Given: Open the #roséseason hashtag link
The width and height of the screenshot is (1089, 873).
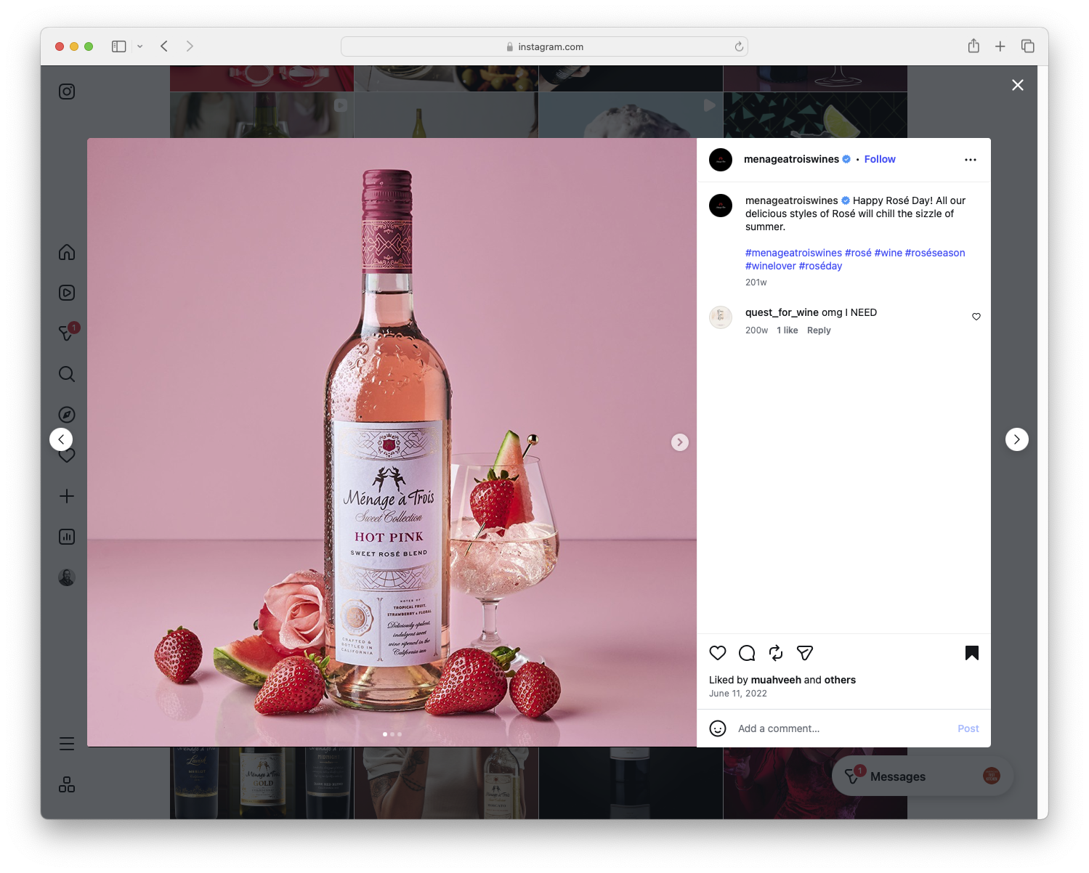Looking at the screenshot, I should (935, 253).
